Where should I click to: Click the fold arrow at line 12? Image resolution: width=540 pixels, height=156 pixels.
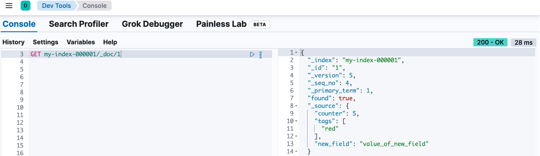tap(296, 136)
